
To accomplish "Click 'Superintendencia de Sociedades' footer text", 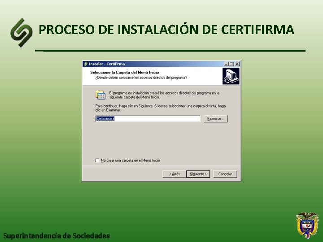I will [57, 236].
